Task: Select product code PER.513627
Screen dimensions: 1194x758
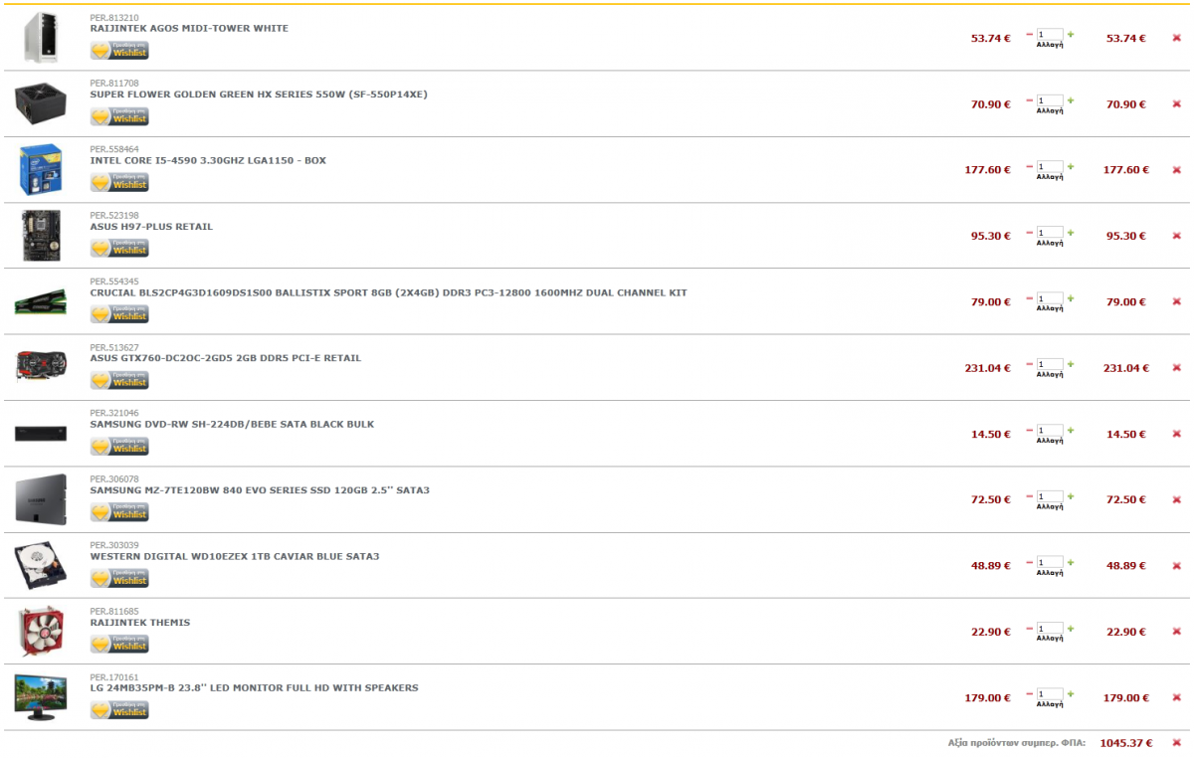Action: click(x=114, y=347)
